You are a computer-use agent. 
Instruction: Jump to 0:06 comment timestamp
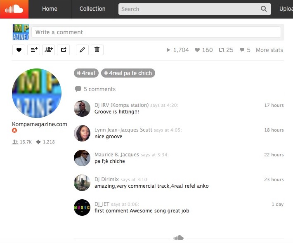132,204
